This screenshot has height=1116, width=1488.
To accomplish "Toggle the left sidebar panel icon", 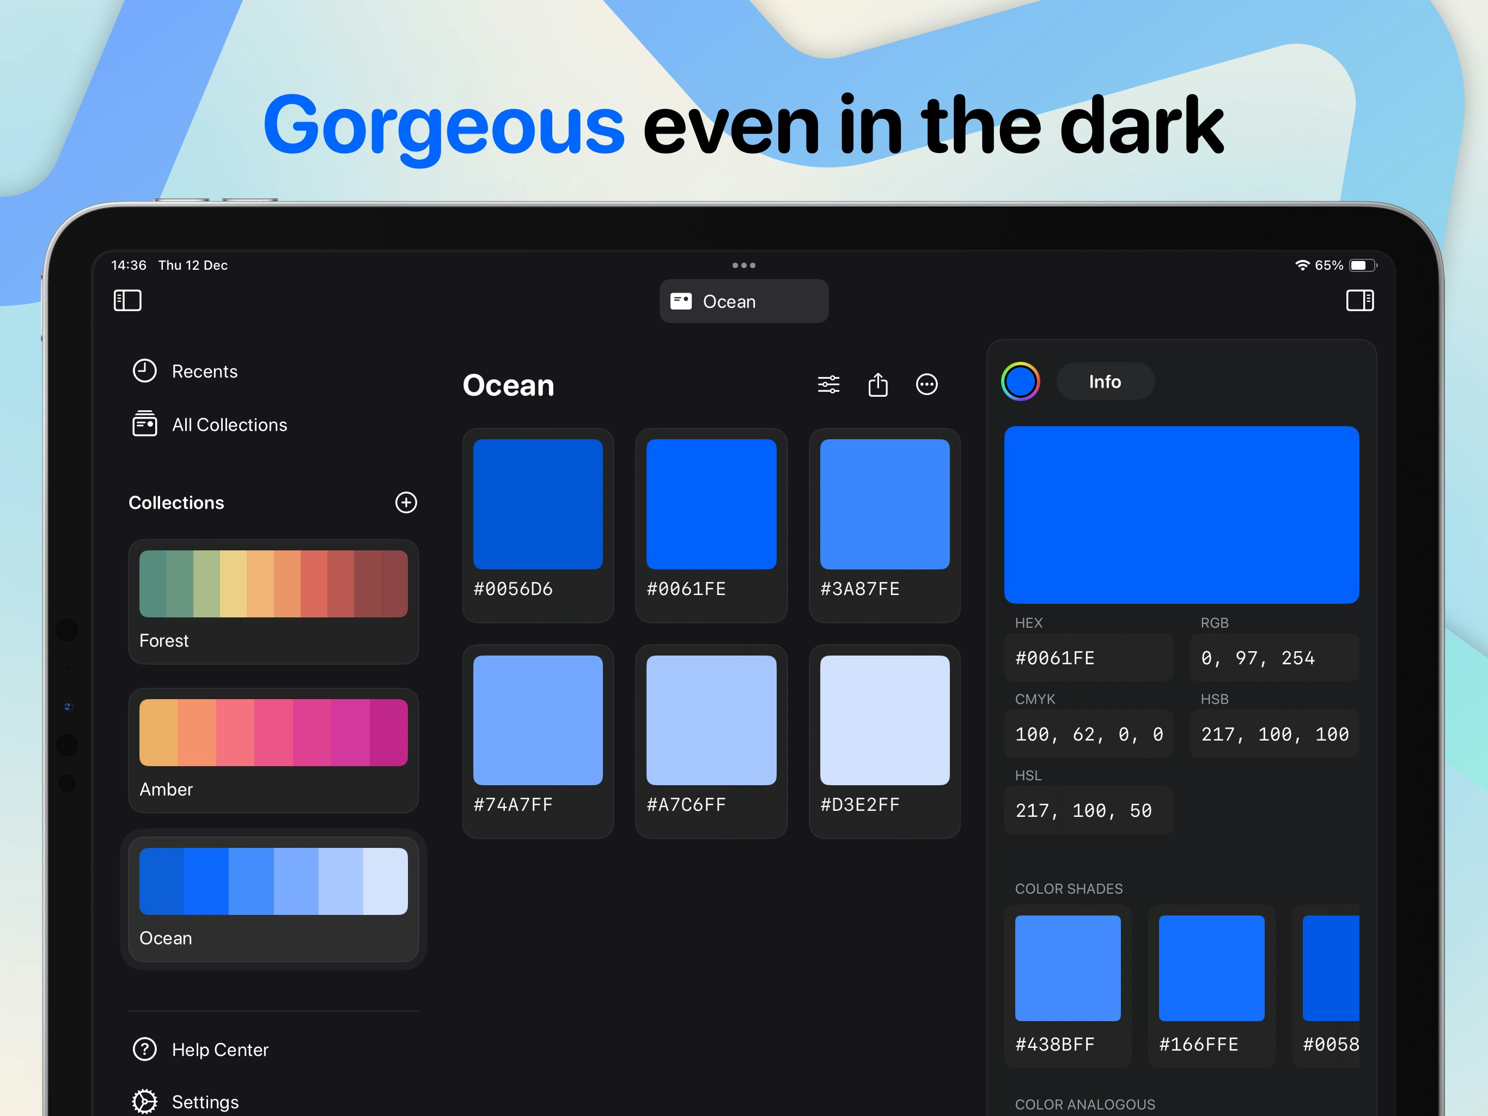I will pos(127,300).
